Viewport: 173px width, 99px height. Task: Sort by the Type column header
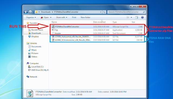click(x=115, y=22)
